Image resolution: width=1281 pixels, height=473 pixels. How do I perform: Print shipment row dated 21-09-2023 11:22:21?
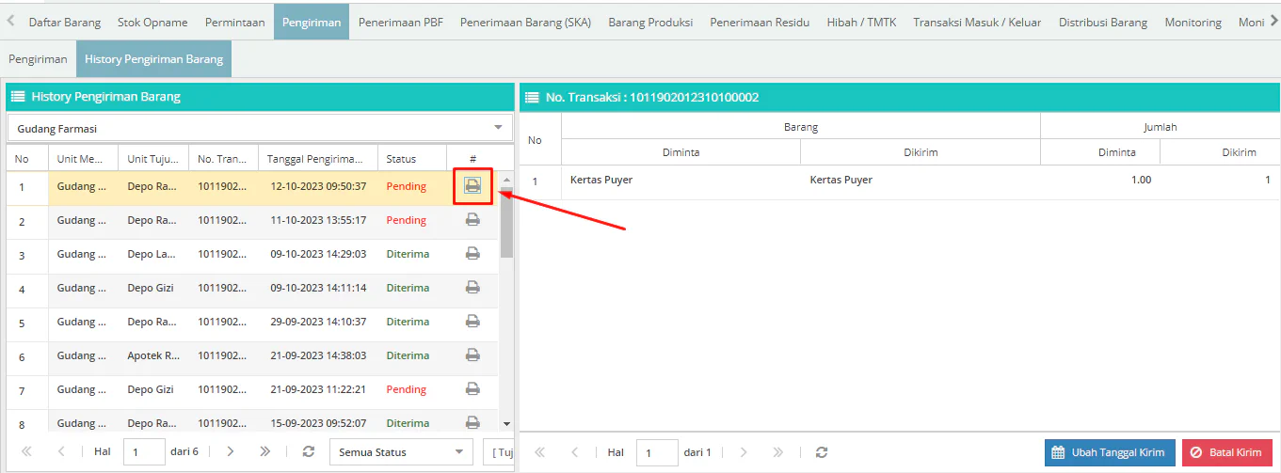coord(472,389)
